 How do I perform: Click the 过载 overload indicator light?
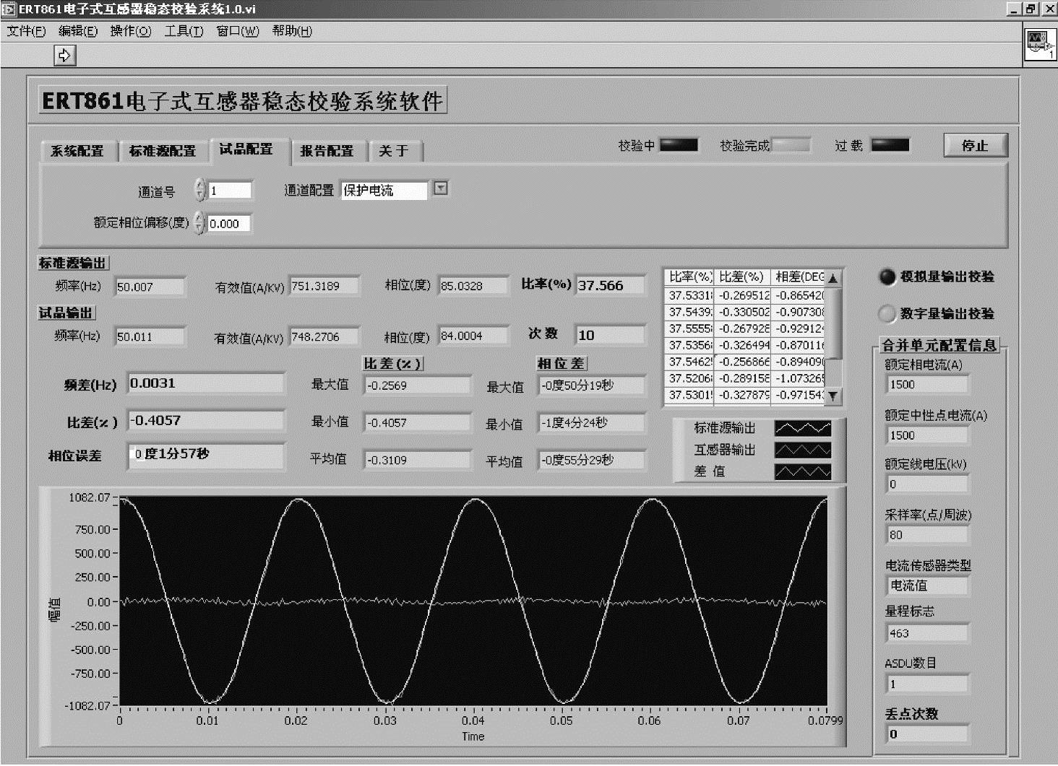pyautogui.click(x=890, y=145)
